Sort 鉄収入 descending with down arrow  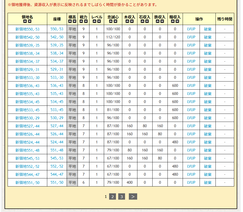point(162,21)
